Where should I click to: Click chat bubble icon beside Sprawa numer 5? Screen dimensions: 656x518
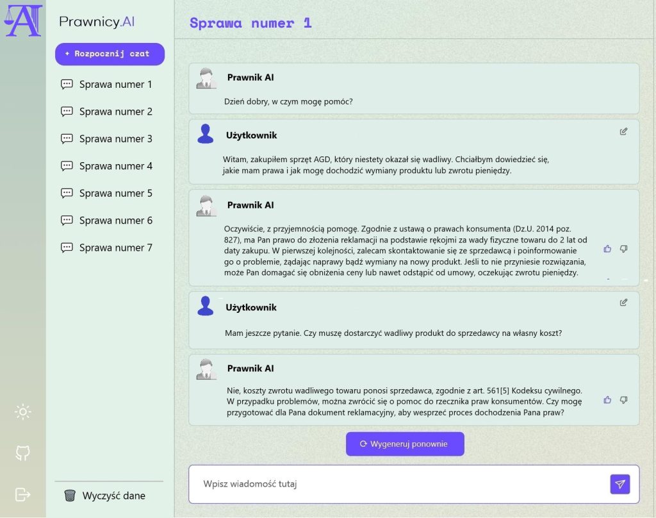click(67, 194)
